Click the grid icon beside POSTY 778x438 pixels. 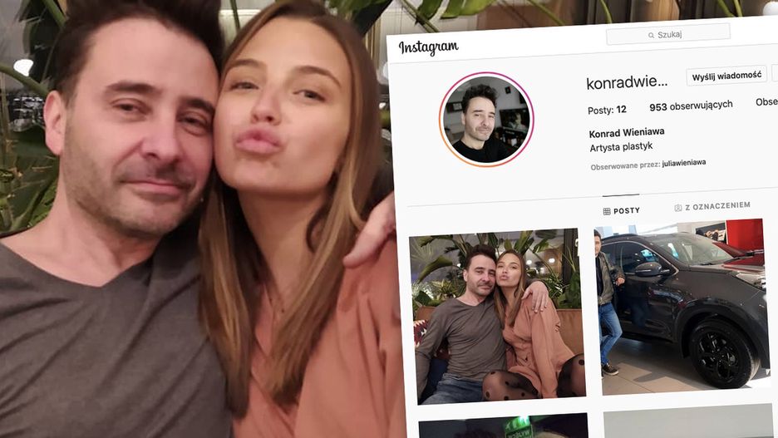point(606,212)
